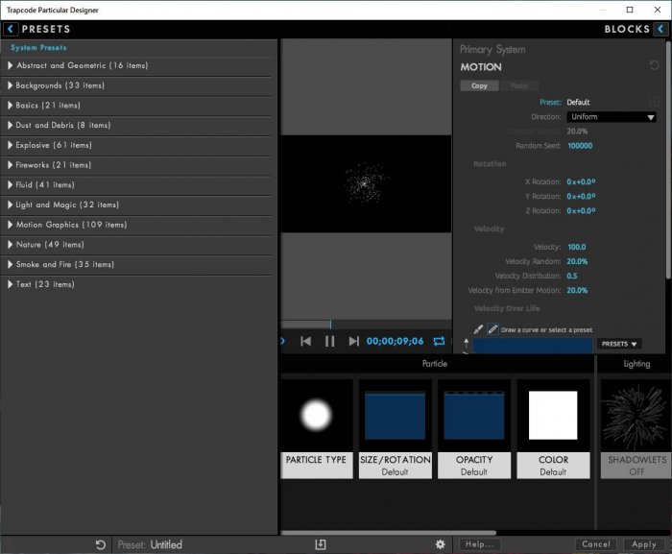
Task: Expand Abstract and Geometric presets
Action: [10, 65]
